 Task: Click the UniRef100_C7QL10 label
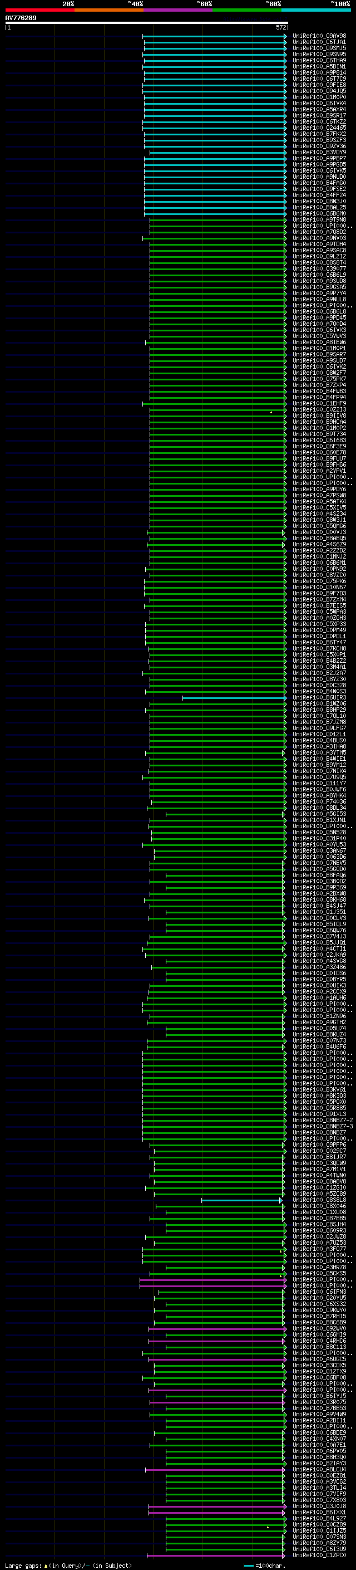319,716
